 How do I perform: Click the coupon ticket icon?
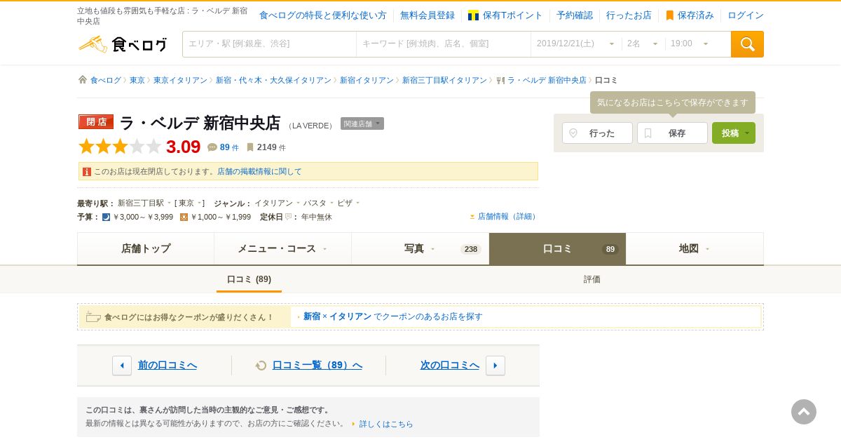[x=93, y=317]
